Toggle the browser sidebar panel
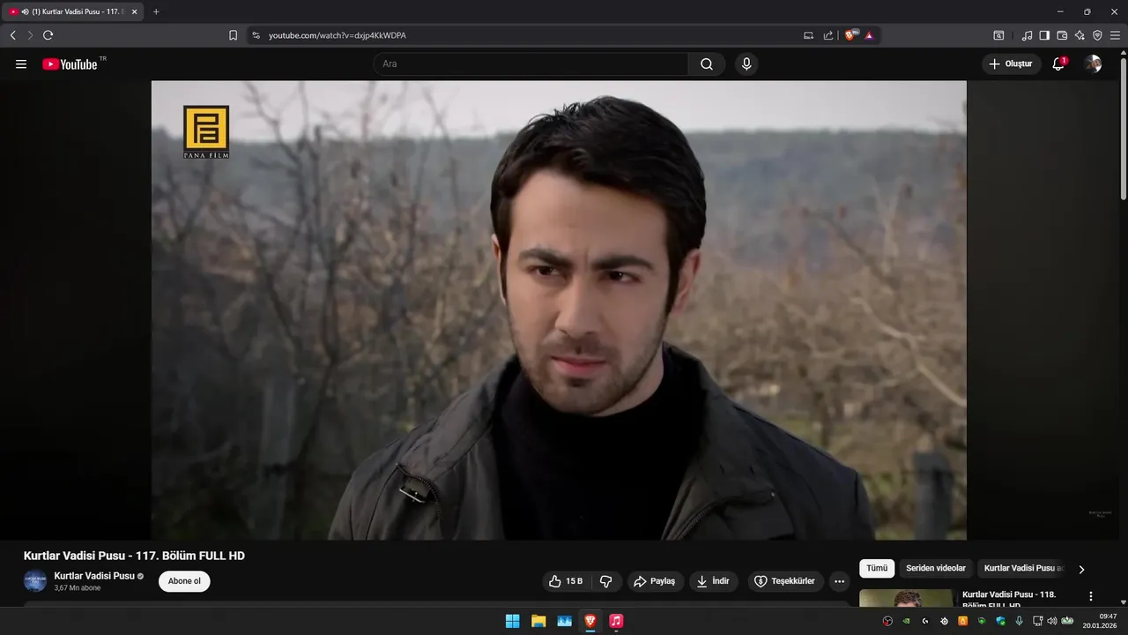 point(1044,35)
